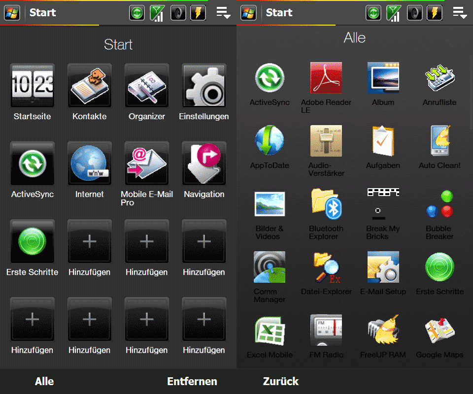Start ActiveSync from the Start grid screen

click(x=33, y=164)
